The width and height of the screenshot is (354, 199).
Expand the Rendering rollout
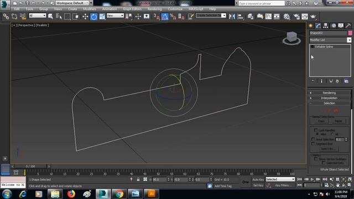click(330, 93)
